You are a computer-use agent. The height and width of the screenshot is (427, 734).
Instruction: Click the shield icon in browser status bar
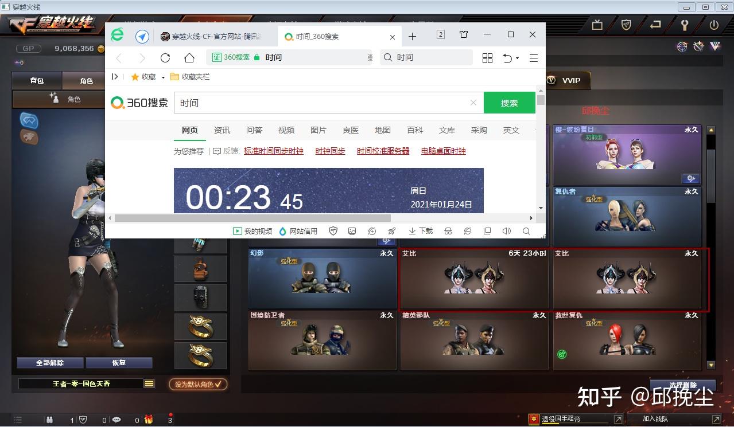click(x=333, y=231)
